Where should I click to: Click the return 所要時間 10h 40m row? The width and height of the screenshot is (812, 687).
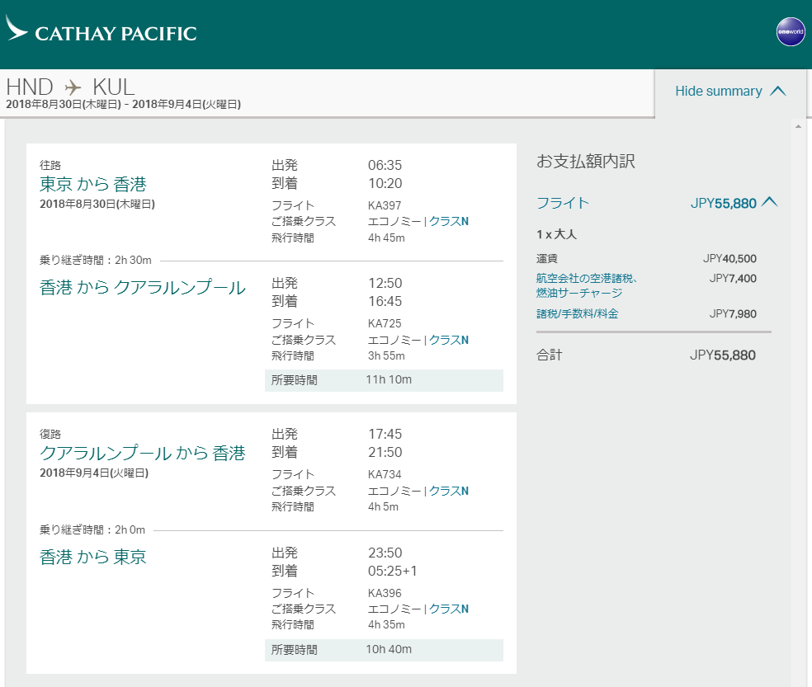(x=384, y=650)
